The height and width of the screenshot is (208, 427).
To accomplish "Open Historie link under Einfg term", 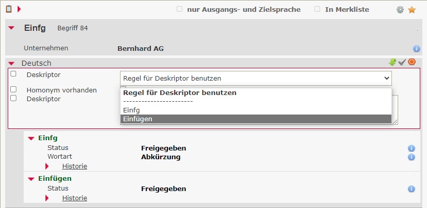I will click(x=75, y=166).
